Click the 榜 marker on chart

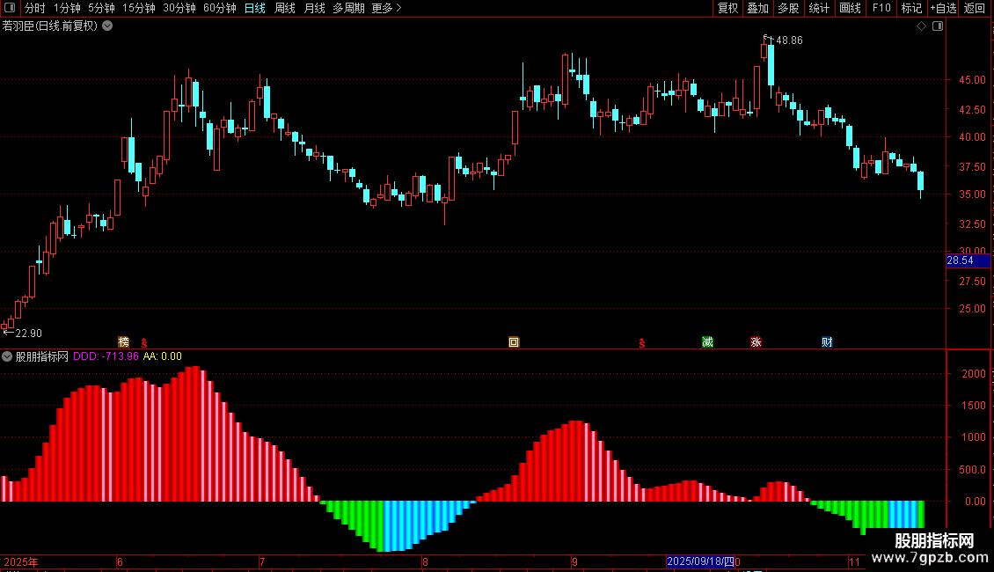124,342
